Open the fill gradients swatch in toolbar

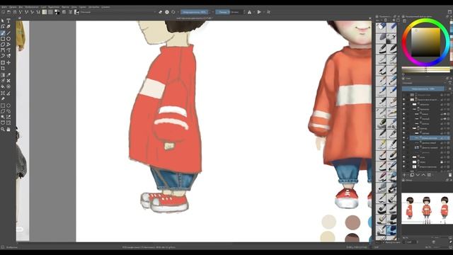45,12
